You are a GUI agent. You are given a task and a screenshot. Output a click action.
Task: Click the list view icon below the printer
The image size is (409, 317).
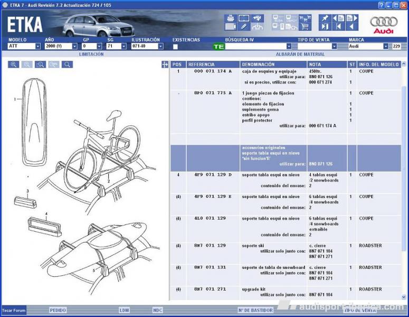[x=230, y=26]
